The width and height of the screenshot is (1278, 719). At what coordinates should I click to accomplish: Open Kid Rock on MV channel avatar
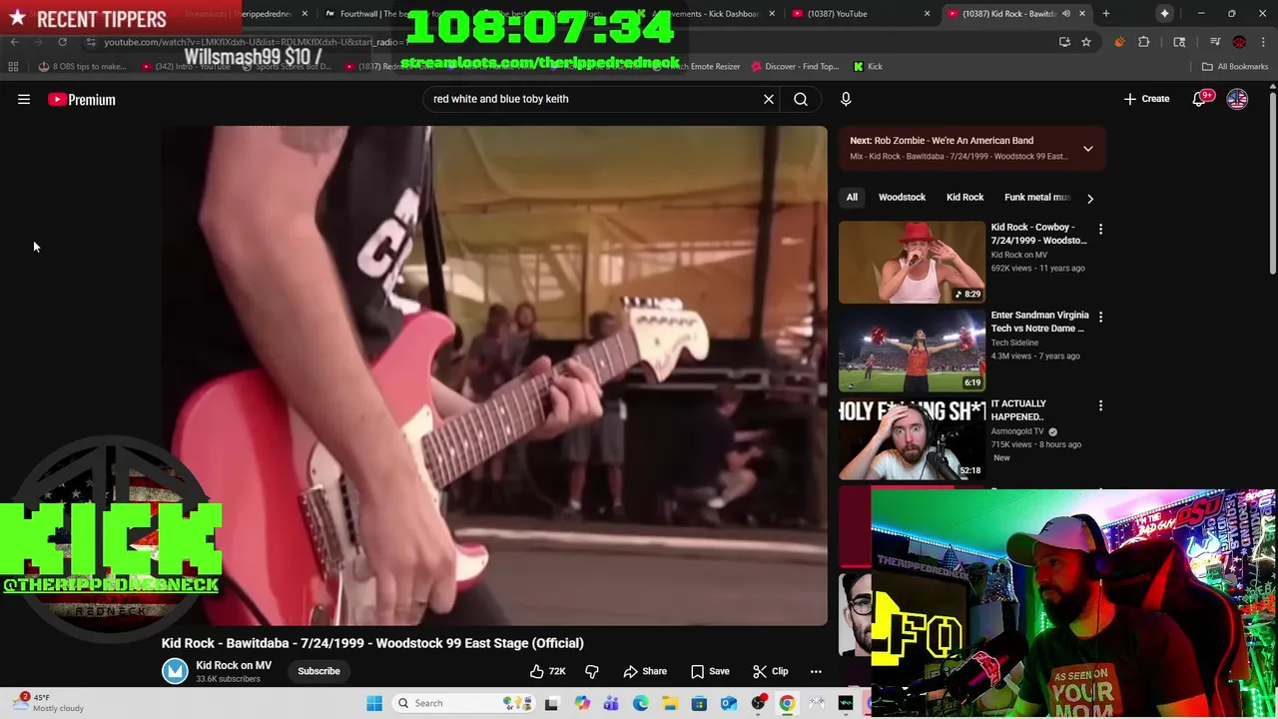(x=175, y=671)
